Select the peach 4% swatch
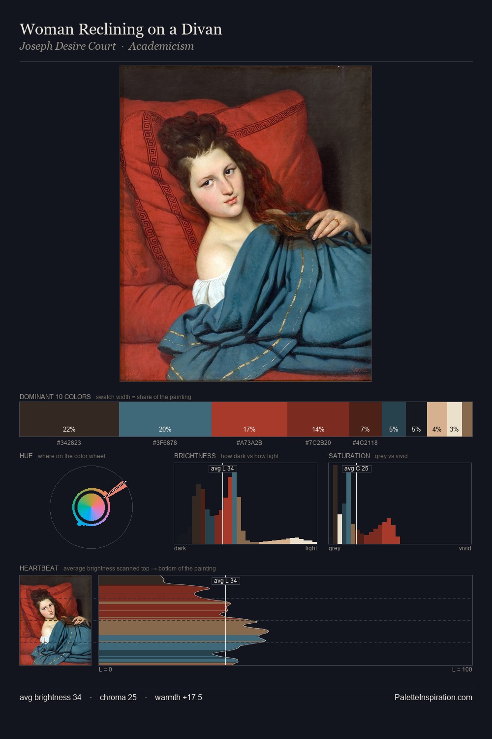 pyautogui.click(x=437, y=419)
